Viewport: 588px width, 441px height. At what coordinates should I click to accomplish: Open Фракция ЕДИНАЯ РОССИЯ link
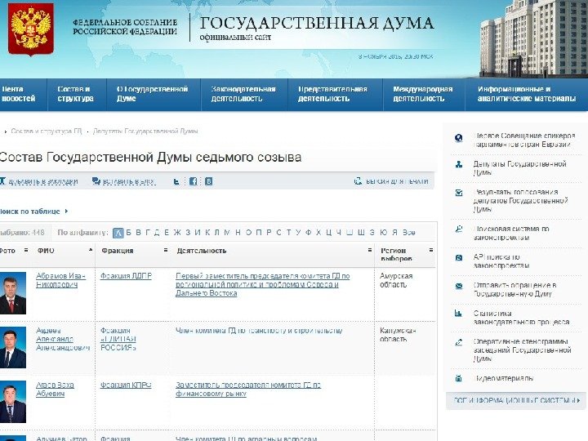pyautogui.click(x=118, y=339)
